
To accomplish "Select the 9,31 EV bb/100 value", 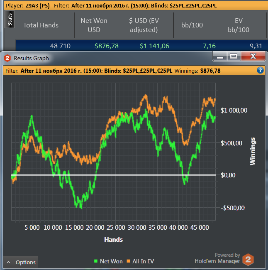I will [x=256, y=46].
